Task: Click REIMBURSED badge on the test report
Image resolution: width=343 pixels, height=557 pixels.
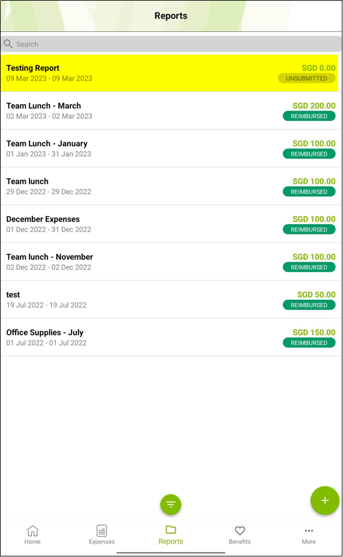Action: tap(309, 305)
